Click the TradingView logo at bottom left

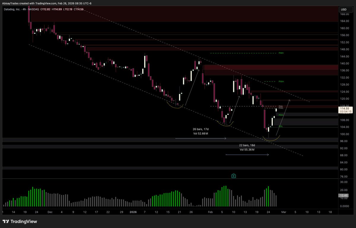click(20, 221)
